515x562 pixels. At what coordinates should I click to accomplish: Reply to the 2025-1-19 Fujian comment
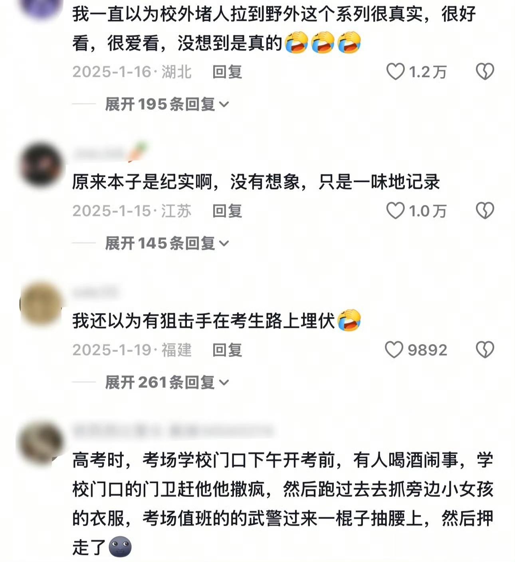227,350
